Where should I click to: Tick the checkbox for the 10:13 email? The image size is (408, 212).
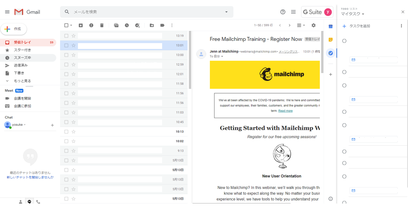(66, 132)
